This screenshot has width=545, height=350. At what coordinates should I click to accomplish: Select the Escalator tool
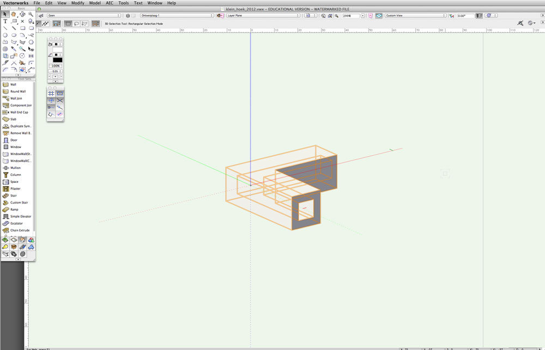click(17, 223)
